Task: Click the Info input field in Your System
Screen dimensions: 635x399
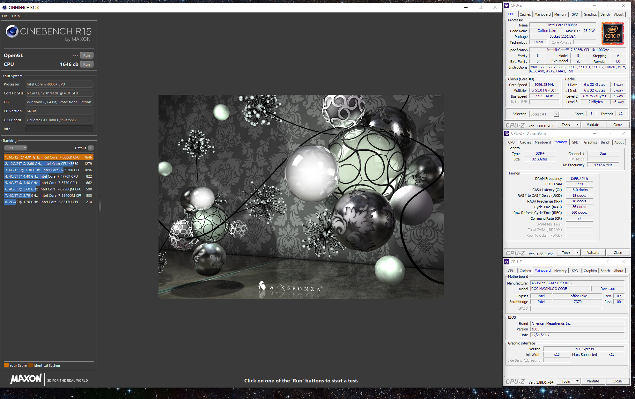Action: coord(59,129)
